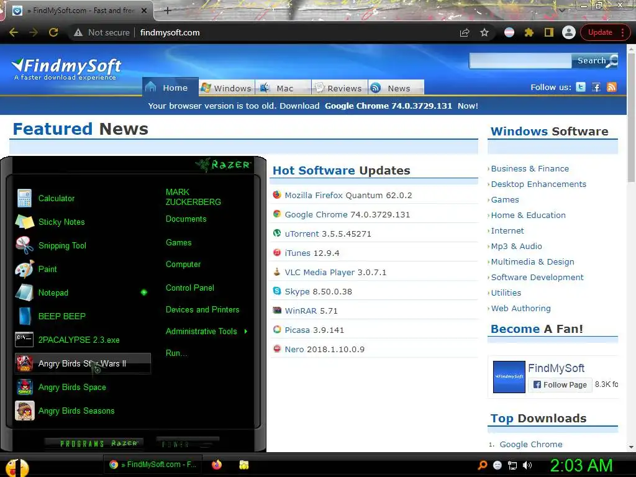This screenshot has width=636, height=477.
Task: Open Computer in the start menu
Action: [x=183, y=265]
